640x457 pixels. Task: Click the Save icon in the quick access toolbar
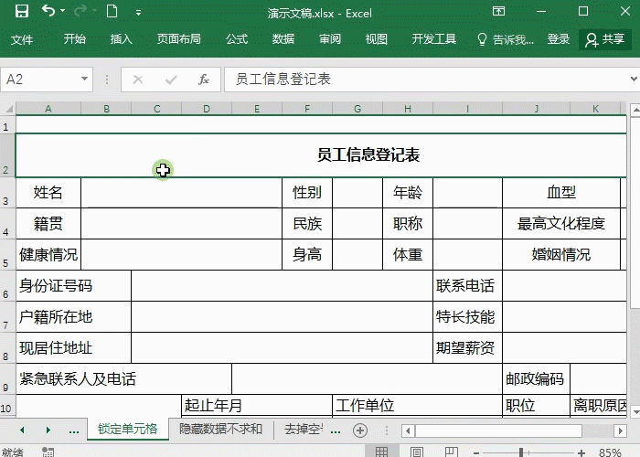pyautogui.click(x=22, y=11)
